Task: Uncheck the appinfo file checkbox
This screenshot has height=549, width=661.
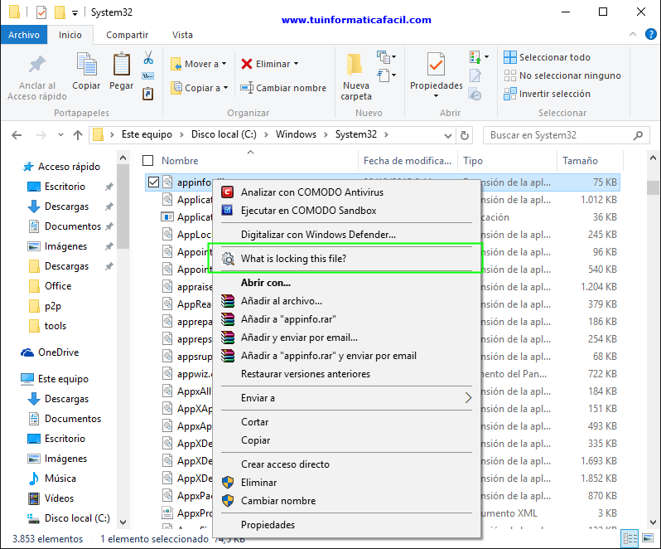Action: pyautogui.click(x=153, y=182)
